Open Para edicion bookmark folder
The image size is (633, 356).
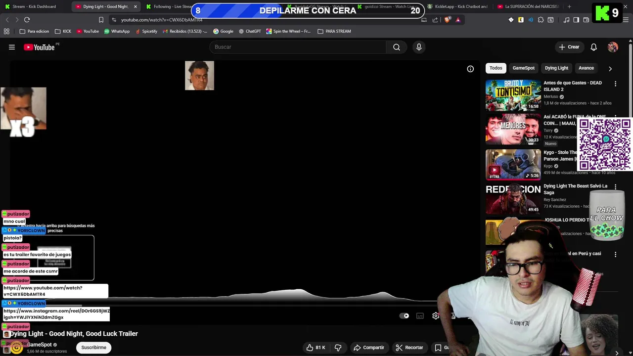(x=34, y=31)
